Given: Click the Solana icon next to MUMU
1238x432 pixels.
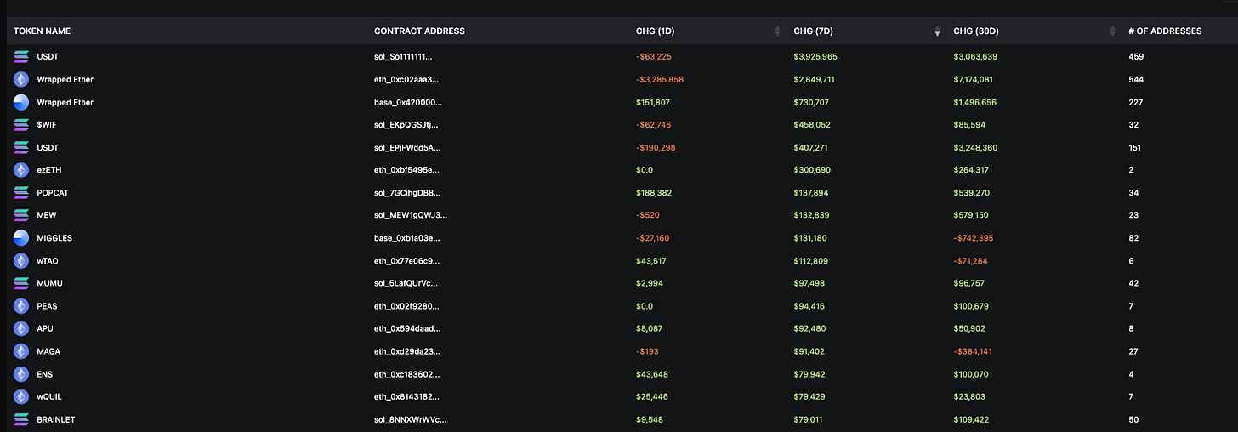Looking at the screenshot, I should (x=21, y=283).
